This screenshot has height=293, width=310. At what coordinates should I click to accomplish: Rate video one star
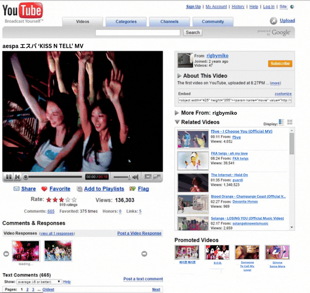[x=48, y=200]
